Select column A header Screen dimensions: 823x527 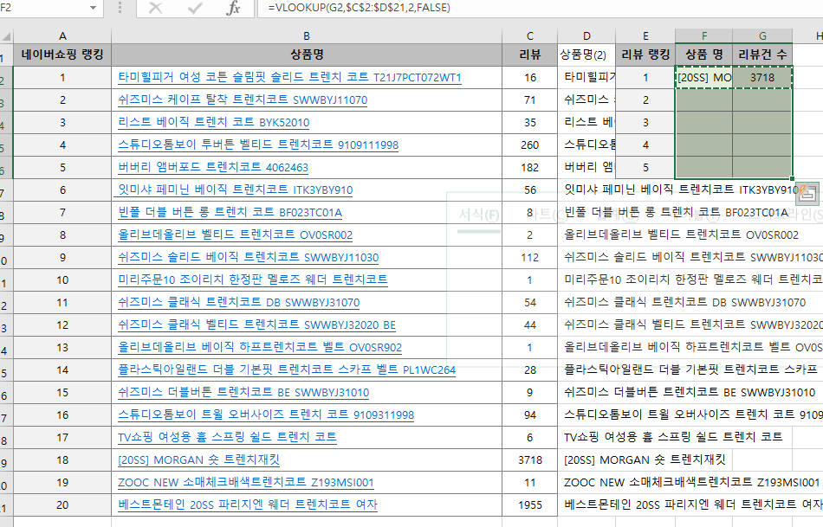(x=62, y=36)
